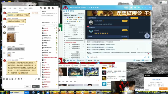Screen dimensions: 168x94
Task: Expand the red-titled channel section
Action: 64,42
